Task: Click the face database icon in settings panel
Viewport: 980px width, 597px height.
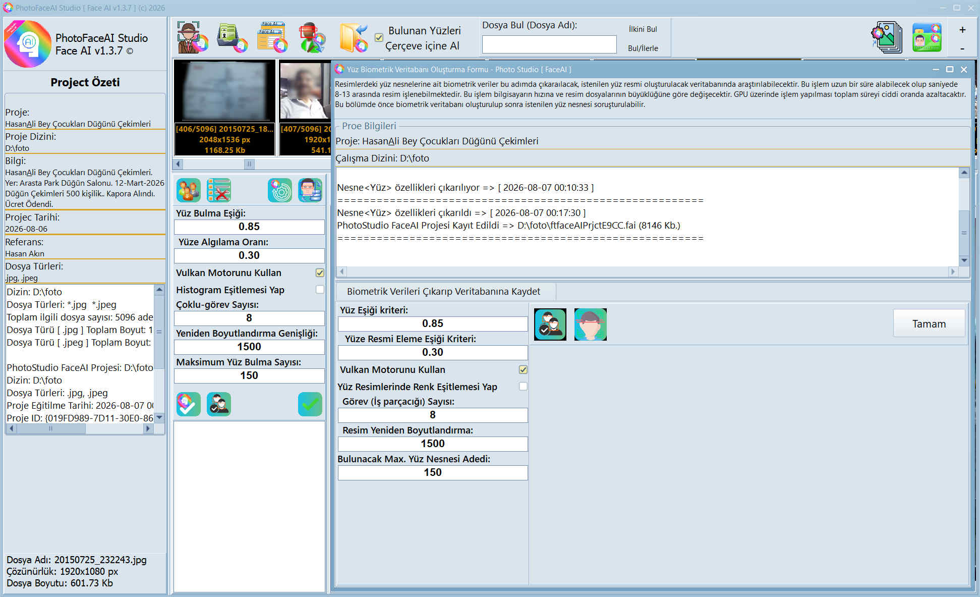Action: (310, 190)
